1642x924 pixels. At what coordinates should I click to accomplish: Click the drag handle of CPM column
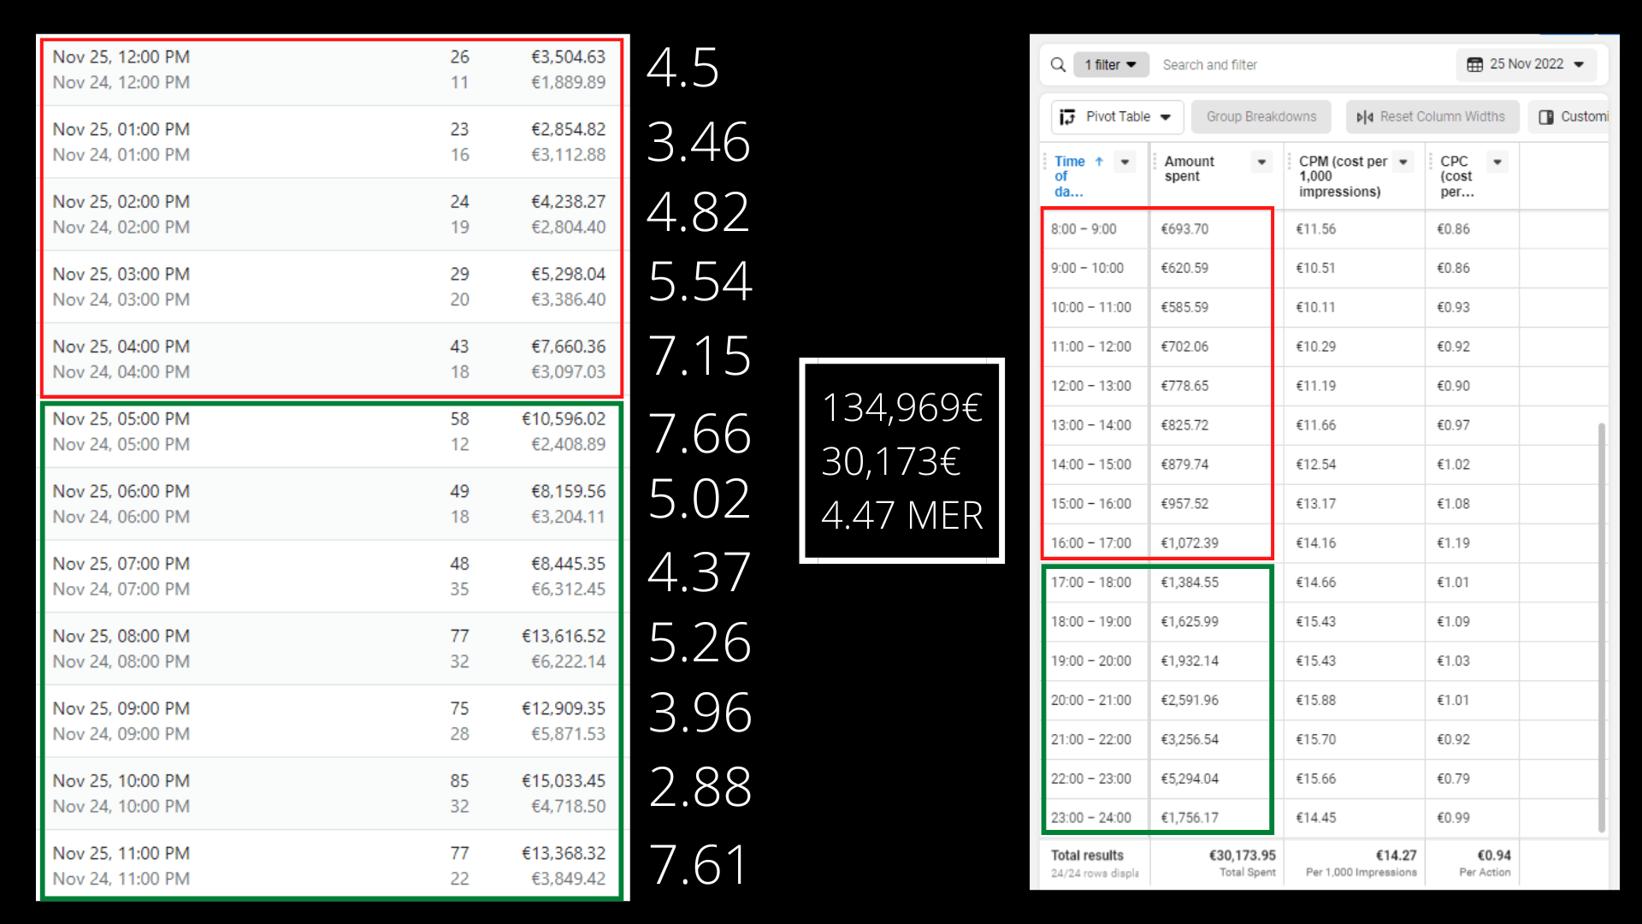pos(1290,162)
